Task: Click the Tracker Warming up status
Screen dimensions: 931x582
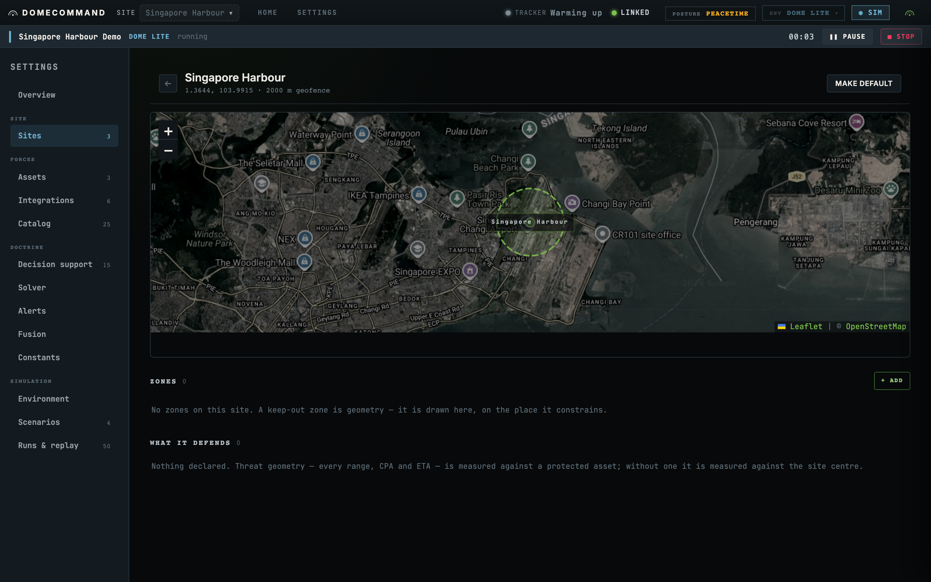Action: pyautogui.click(x=554, y=13)
